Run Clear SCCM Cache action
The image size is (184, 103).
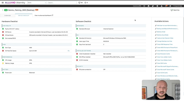tap(162, 73)
